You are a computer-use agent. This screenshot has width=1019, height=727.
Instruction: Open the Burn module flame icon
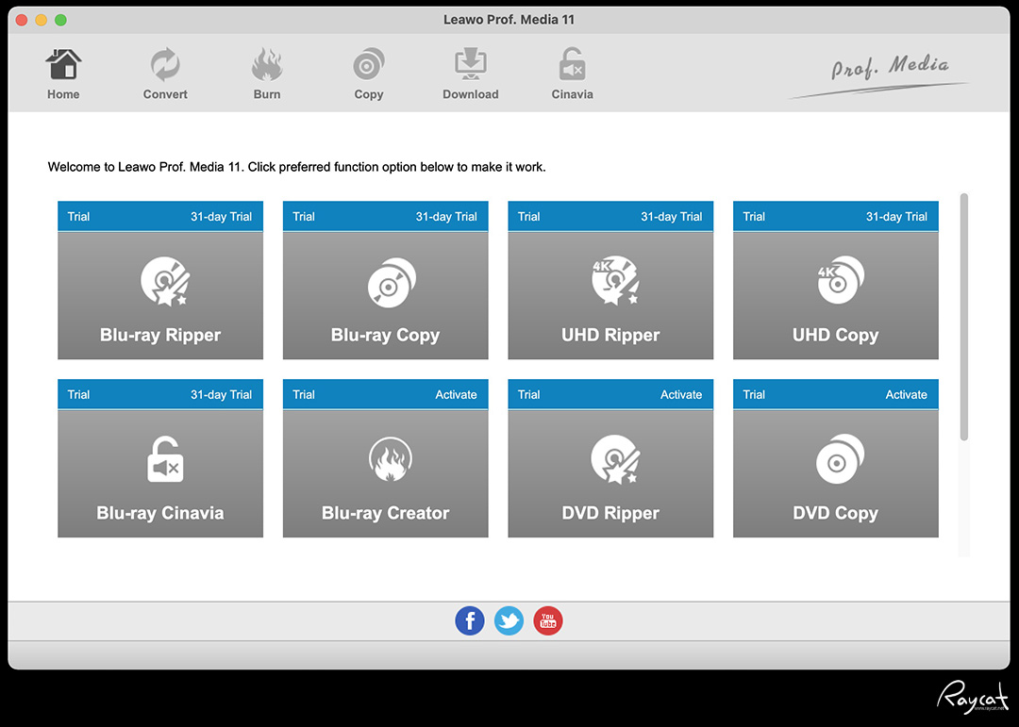(267, 65)
